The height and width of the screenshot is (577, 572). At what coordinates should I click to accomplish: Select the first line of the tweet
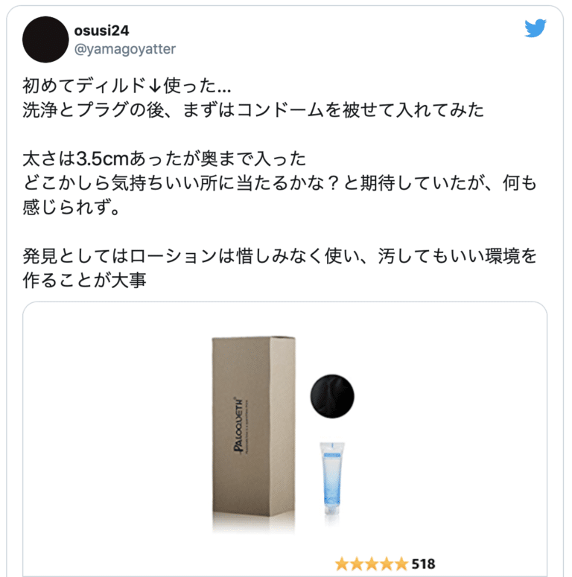(x=127, y=86)
